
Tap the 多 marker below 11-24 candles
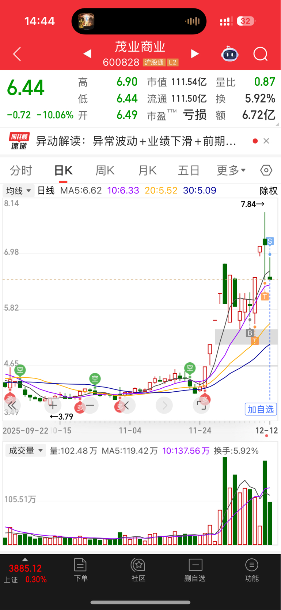pos(204,399)
